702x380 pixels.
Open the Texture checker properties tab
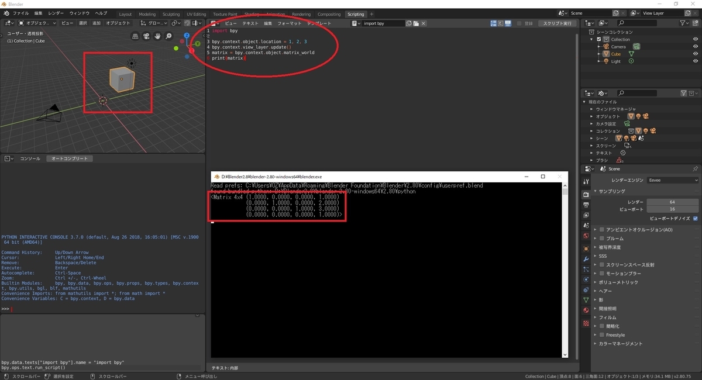(x=586, y=323)
